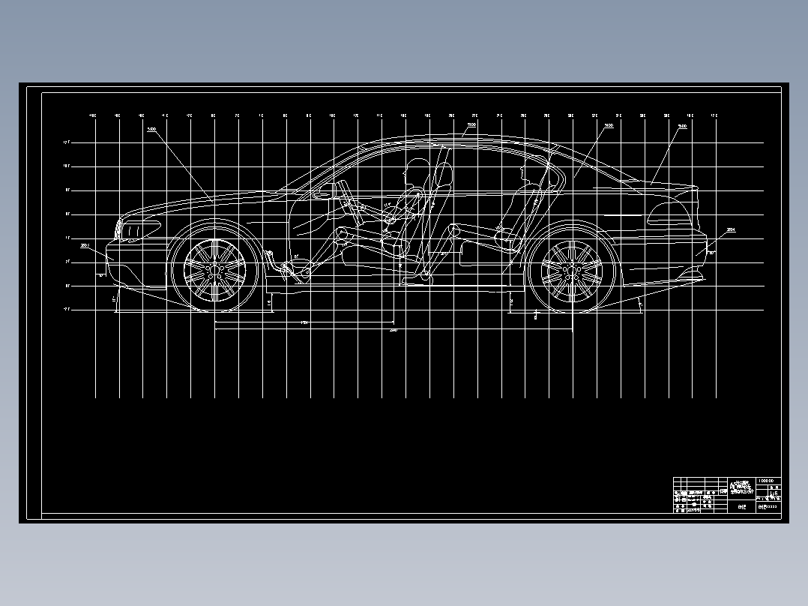Select the title block in the drawing corner
The width and height of the screenshot is (808, 606).
pos(727,494)
